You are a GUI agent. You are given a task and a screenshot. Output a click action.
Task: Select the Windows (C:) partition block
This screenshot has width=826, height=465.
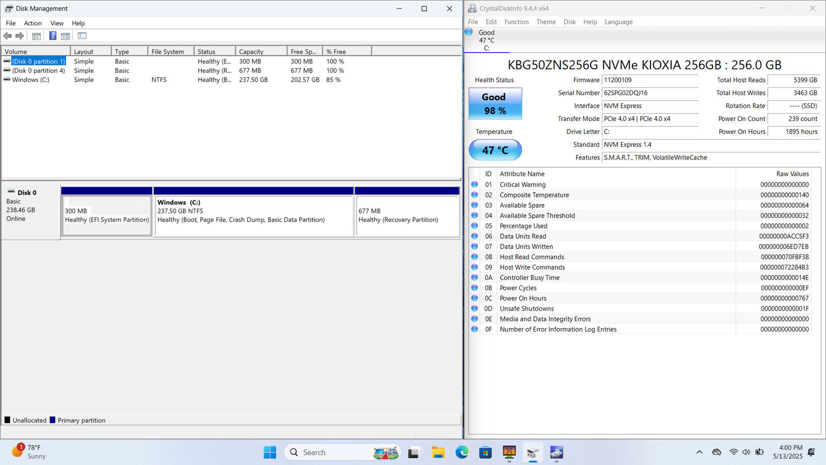click(x=253, y=216)
